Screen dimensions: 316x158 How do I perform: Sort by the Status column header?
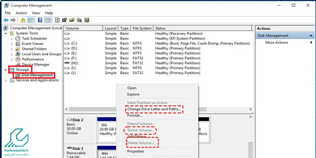(x=203, y=28)
